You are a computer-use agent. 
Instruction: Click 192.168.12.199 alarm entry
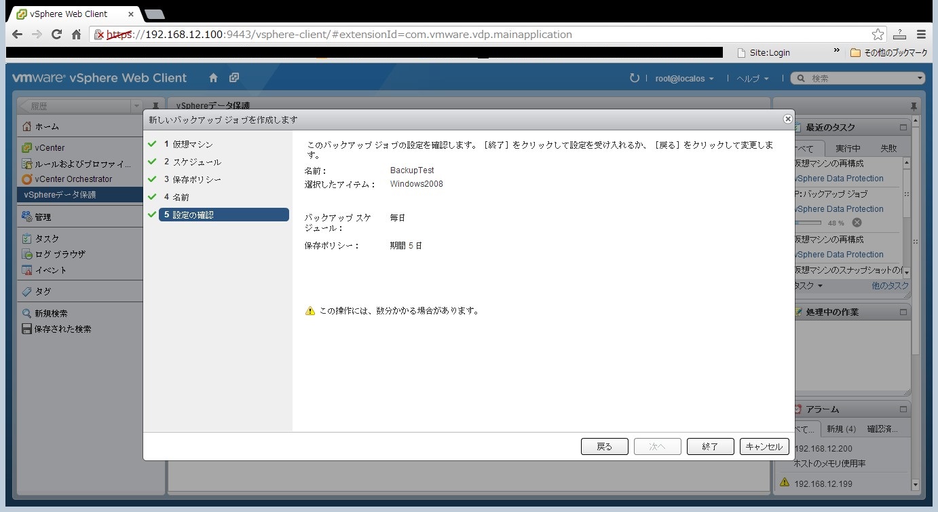click(823, 483)
